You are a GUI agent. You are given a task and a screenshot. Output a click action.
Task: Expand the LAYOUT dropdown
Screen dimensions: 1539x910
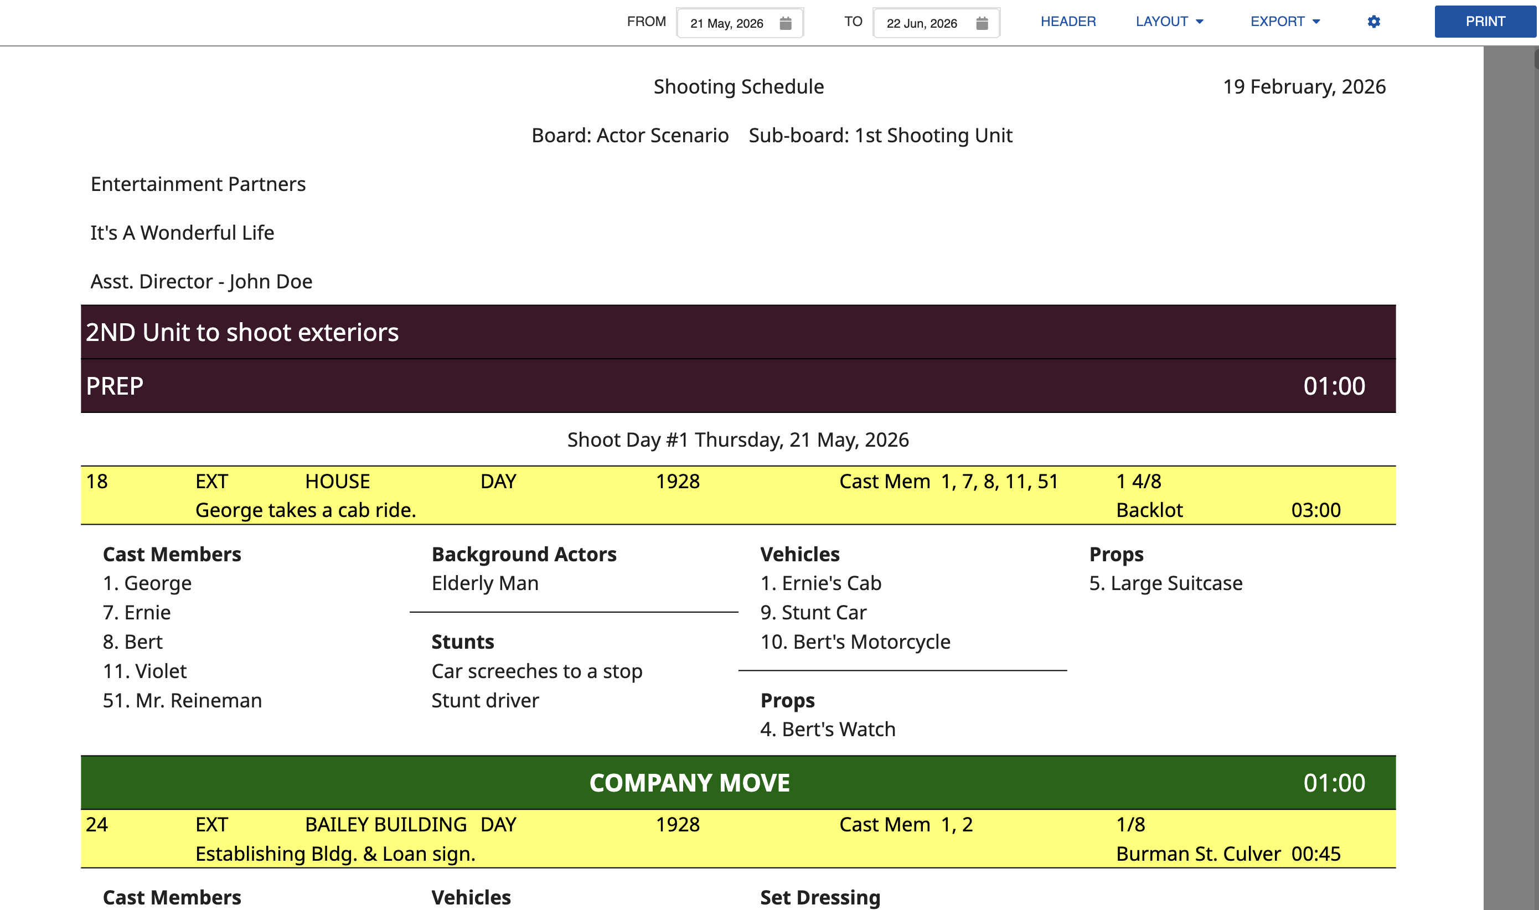[x=1168, y=22]
